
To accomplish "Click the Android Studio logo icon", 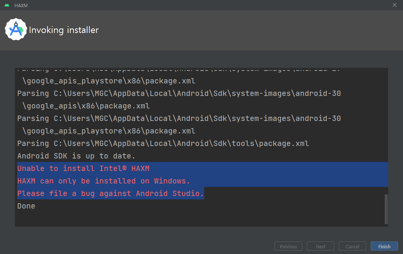I will pyautogui.click(x=16, y=30).
